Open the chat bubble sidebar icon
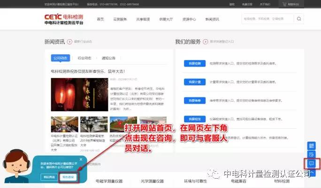Viewport: 321px width, 188px height. 311,164
